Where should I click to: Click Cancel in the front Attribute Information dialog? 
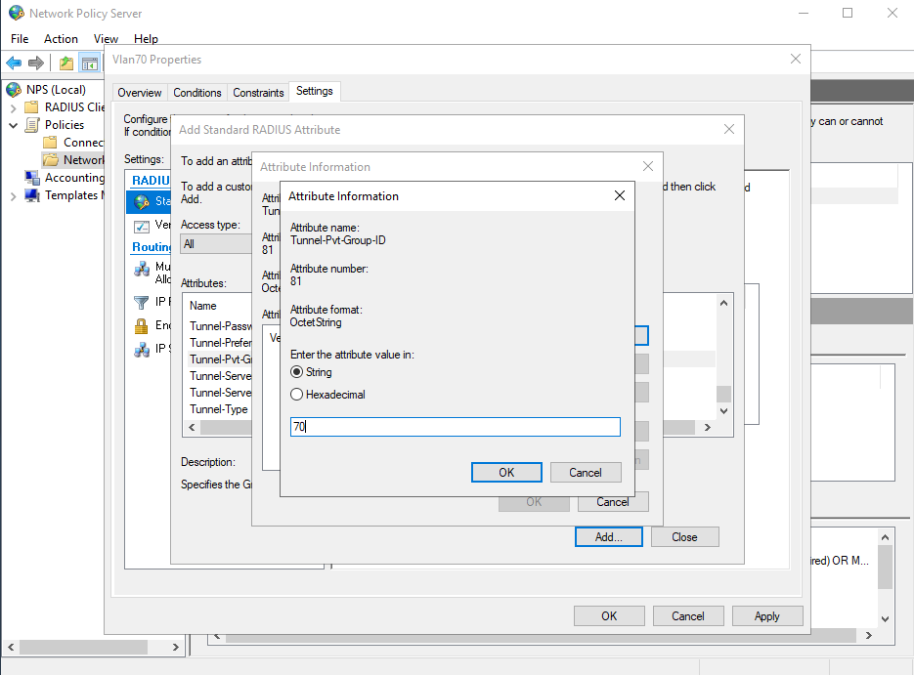pyautogui.click(x=585, y=473)
